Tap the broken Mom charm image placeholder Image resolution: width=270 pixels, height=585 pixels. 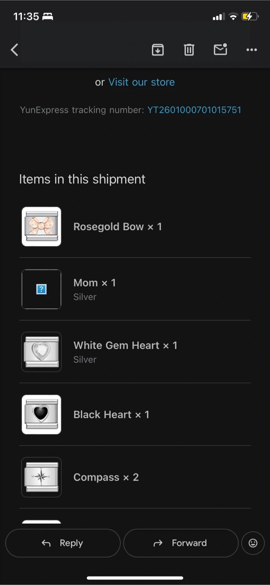[x=41, y=289]
